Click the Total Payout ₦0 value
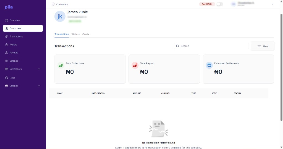 144,72
